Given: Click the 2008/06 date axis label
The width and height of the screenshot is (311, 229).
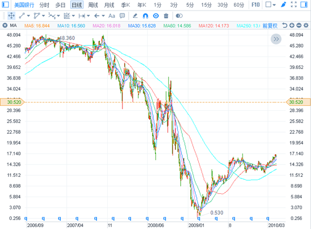Looking at the screenshot, I should point(156,225).
